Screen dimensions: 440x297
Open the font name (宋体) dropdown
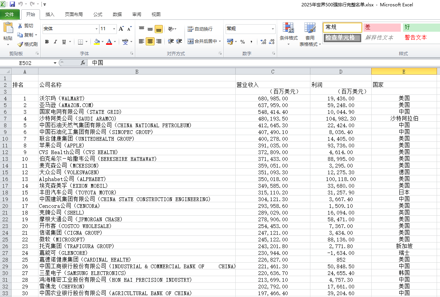point(96,29)
